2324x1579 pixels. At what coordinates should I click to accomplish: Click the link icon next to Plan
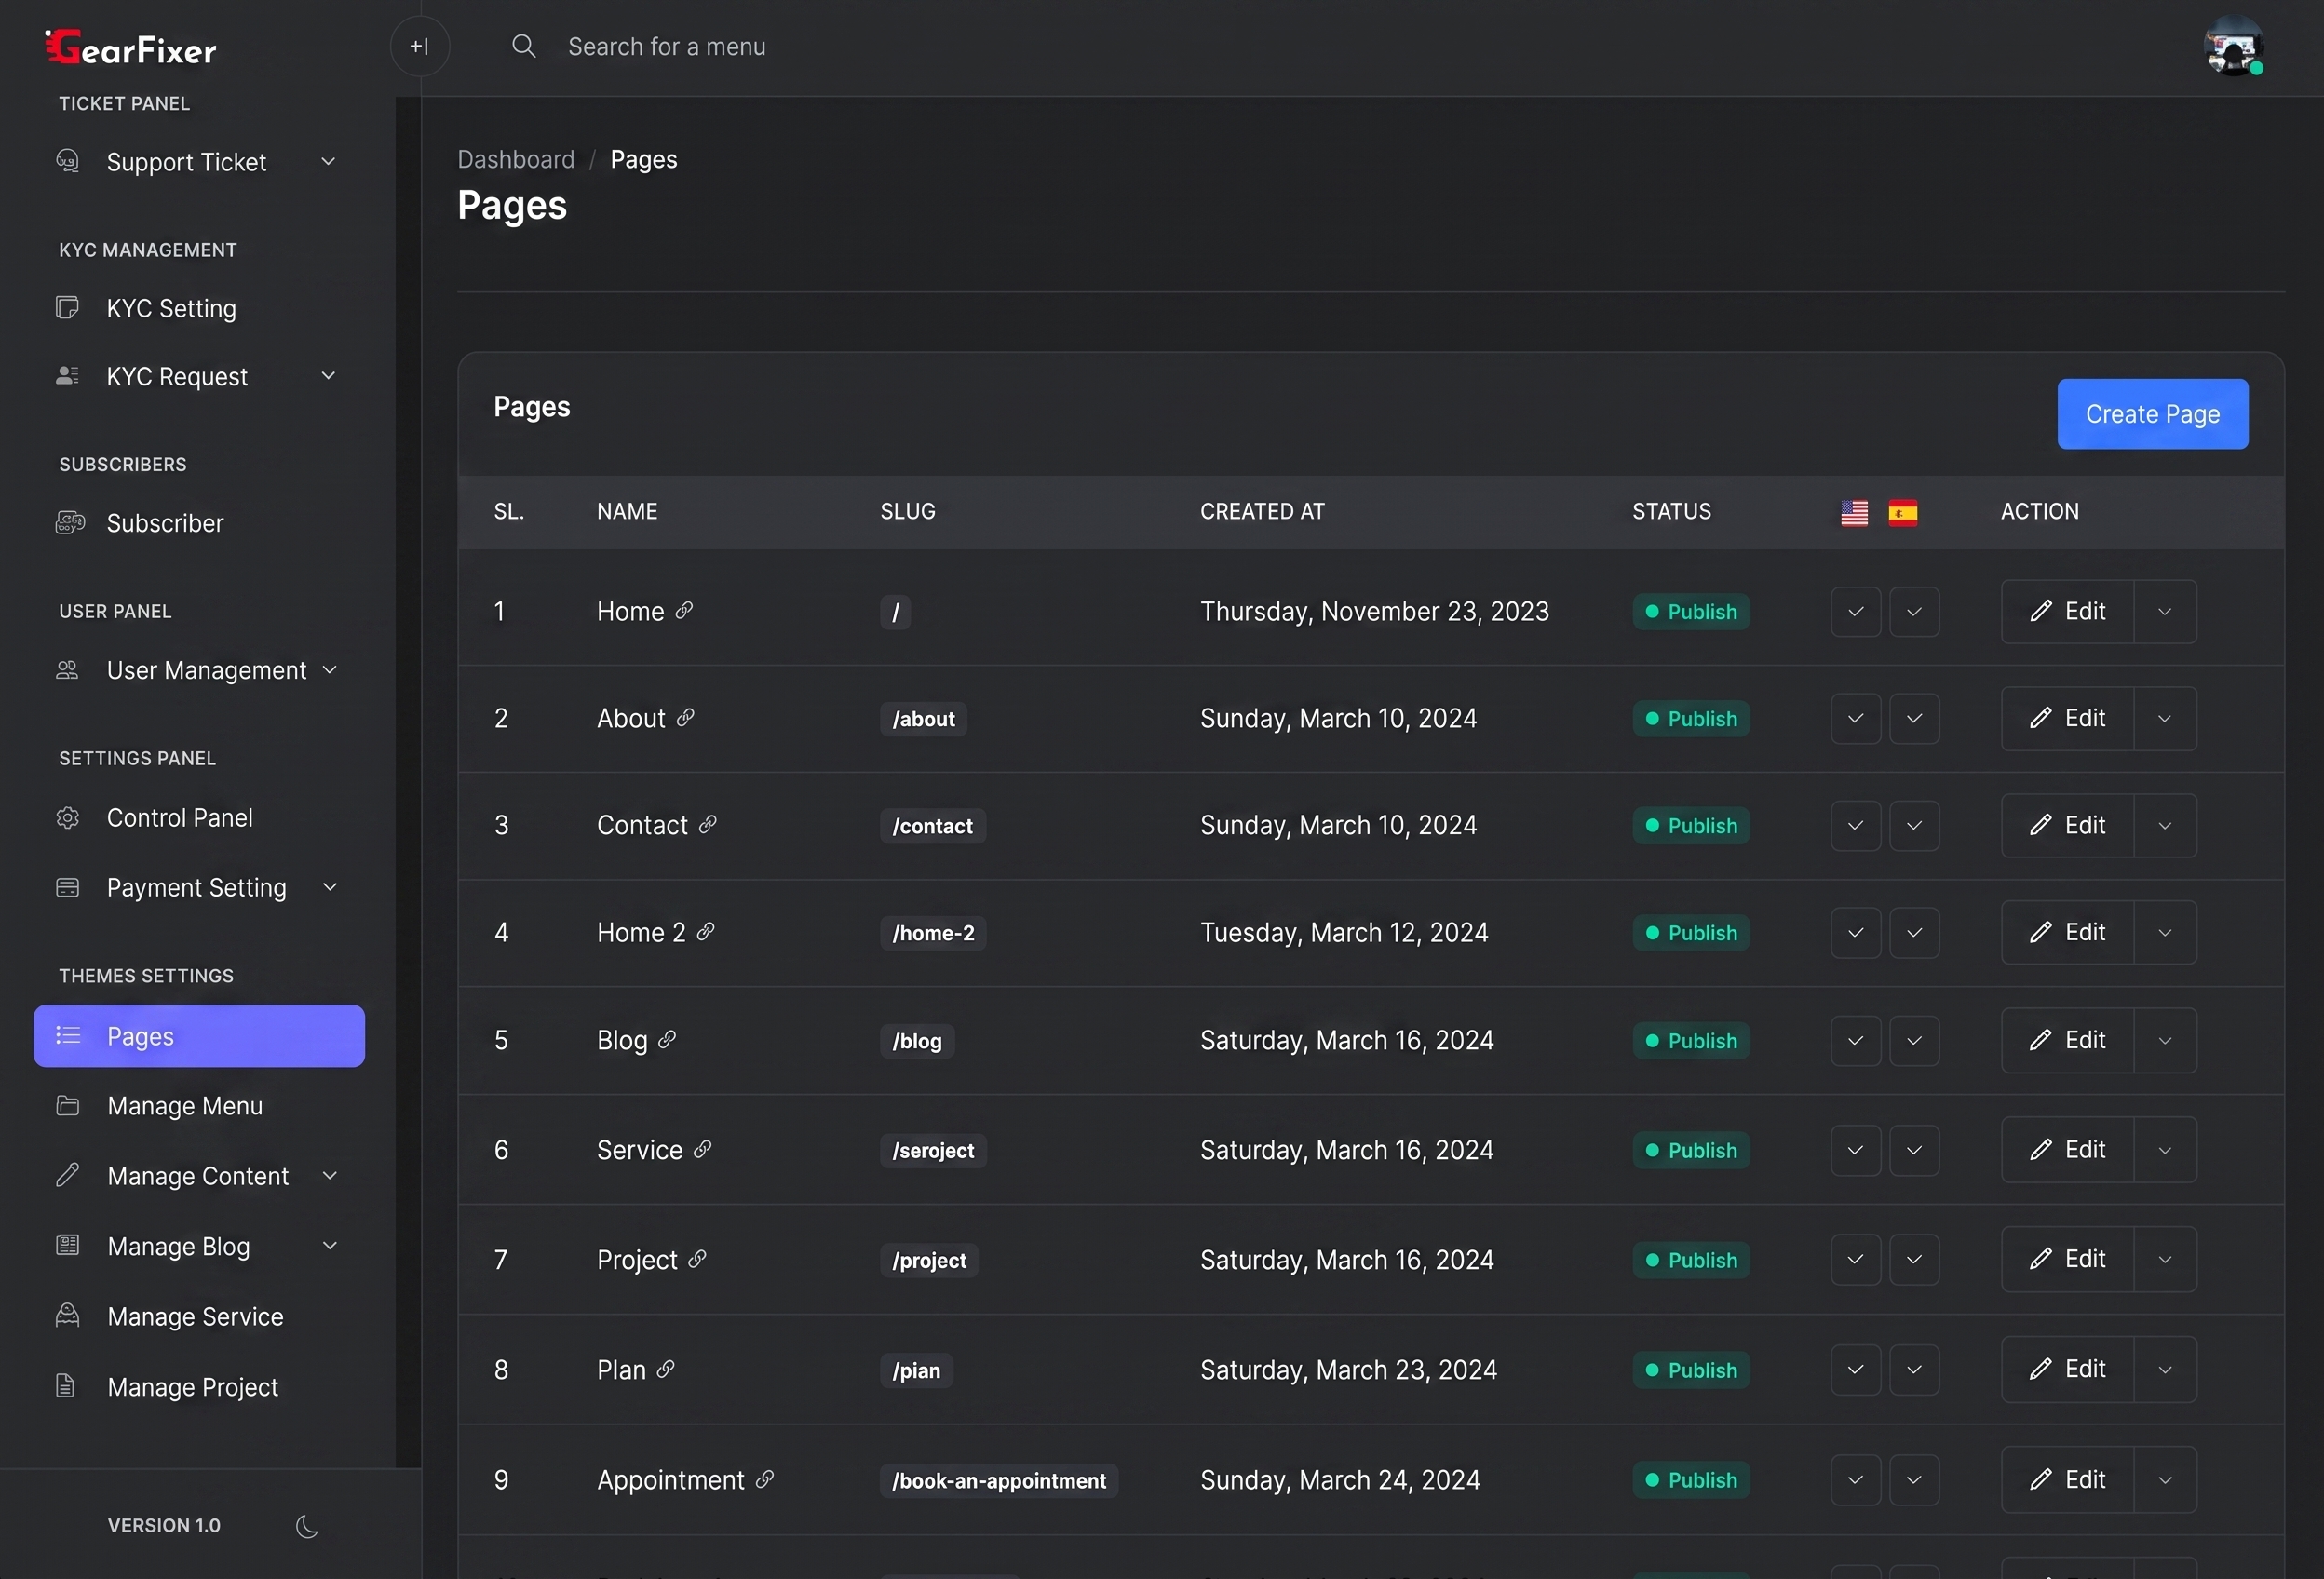click(x=666, y=1369)
